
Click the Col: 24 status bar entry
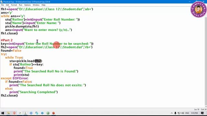pyautogui.click(x=203, y=110)
